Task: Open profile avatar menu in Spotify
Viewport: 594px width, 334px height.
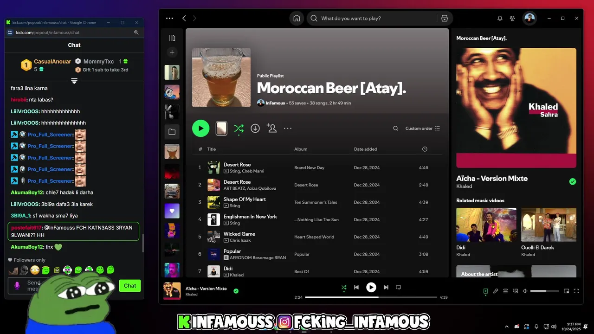Action: (x=529, y=19)
